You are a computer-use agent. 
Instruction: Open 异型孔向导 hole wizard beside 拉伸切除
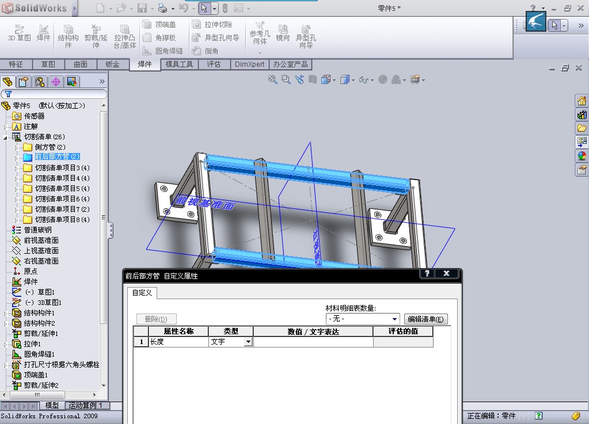[x=215, y=37]
